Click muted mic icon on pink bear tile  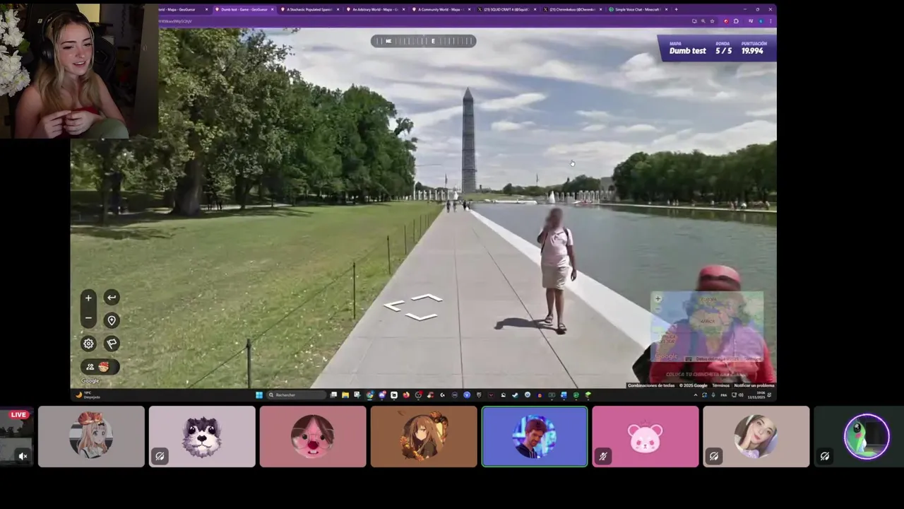point(603,456)
